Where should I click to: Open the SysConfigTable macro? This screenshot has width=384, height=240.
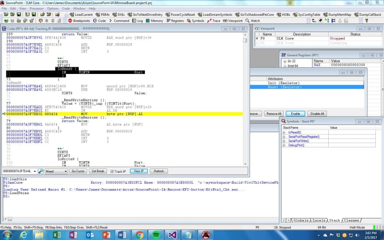(x=307, y=14)
